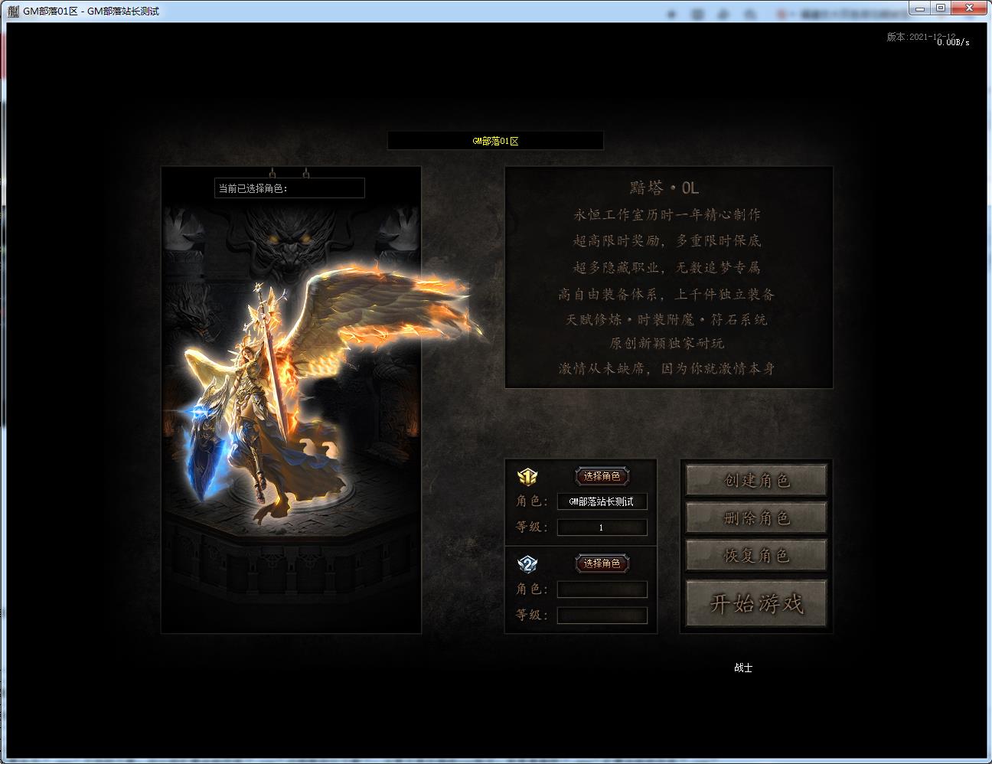Start the game with 开始游戏
This screenshot has height=764, width=992.
pos(756,603)
